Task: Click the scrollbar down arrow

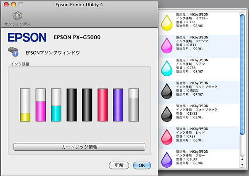Action: pos(242,165)
